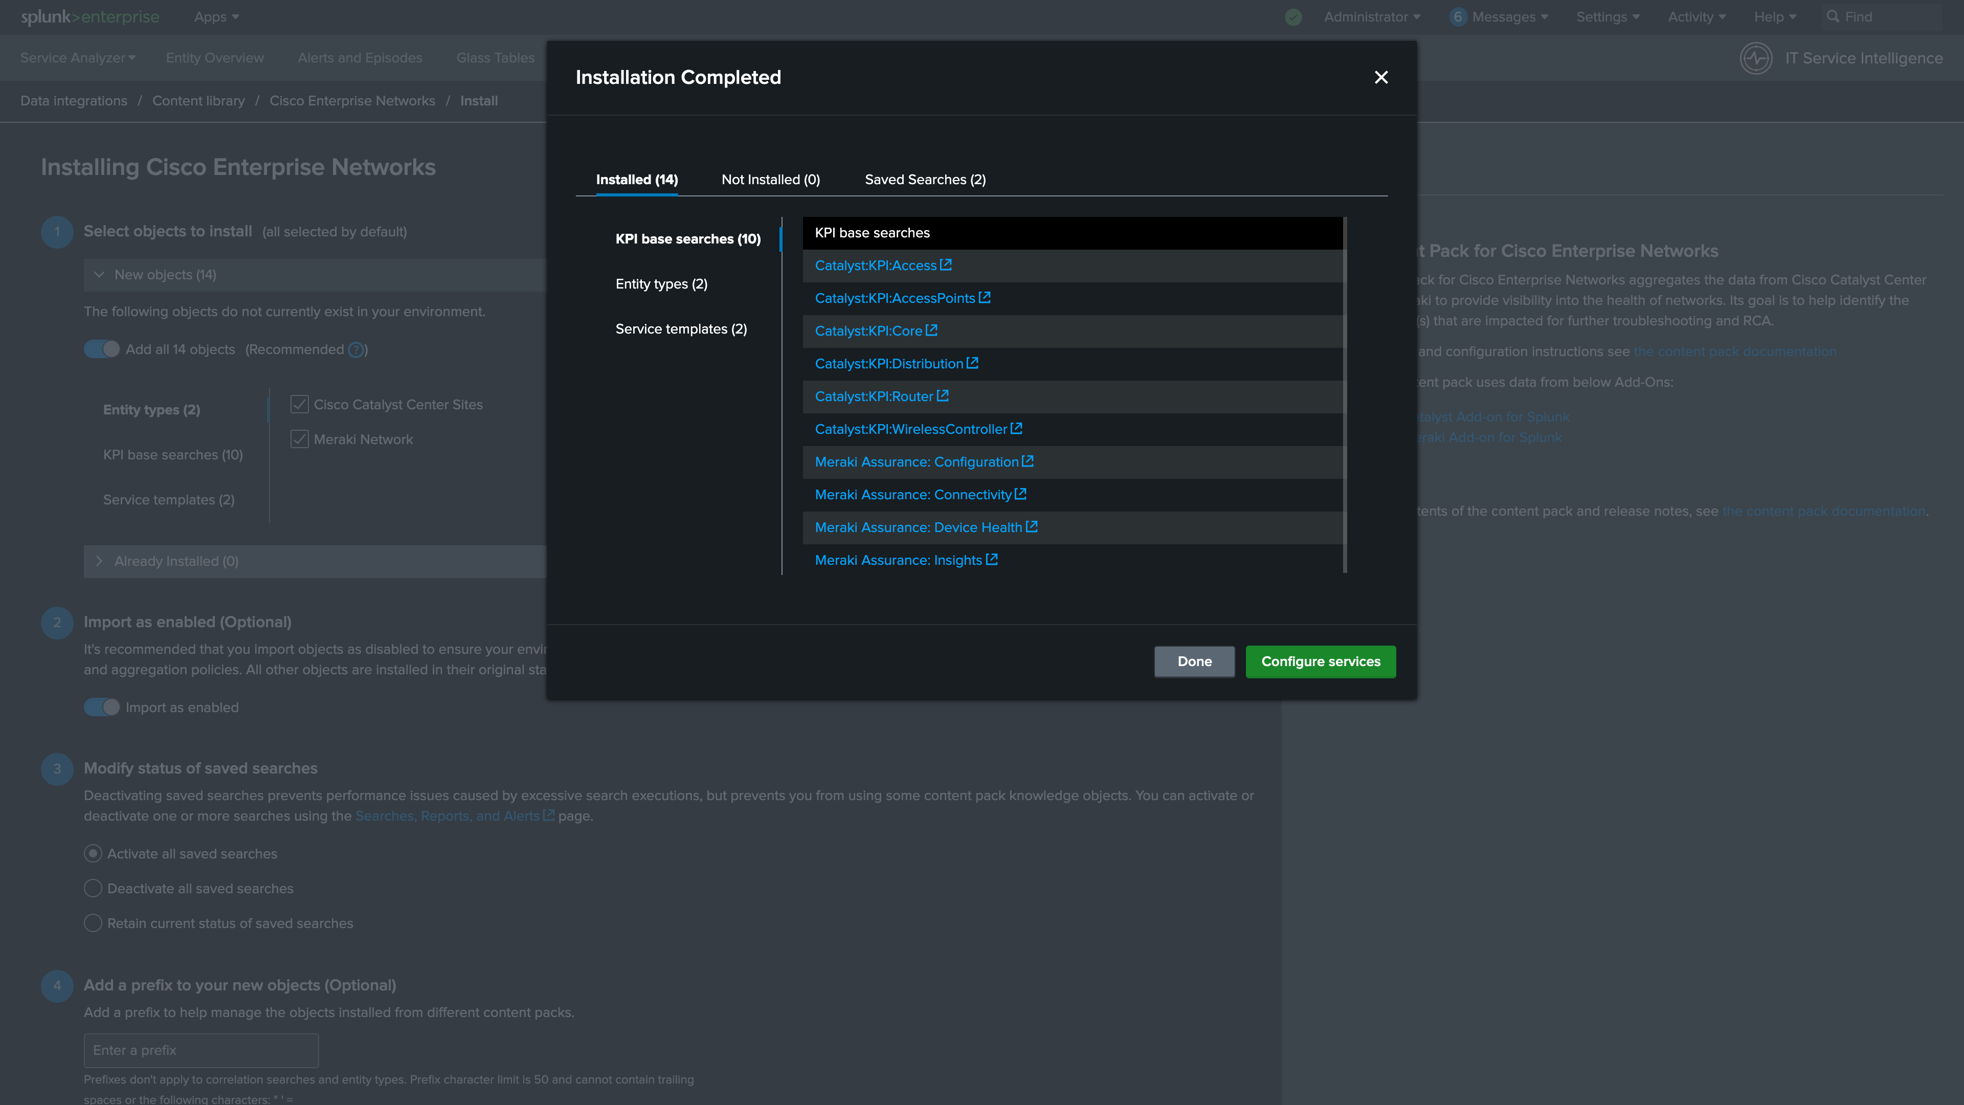Image resolution: width=1964 pixels, height=1105 pixels.
Task: Open the Alerts and Episodes menu item
Action: pos(360,58)
